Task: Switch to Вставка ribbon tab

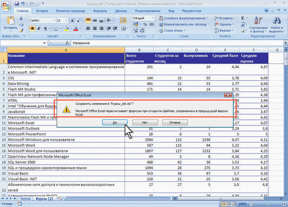Action: pyautogui.click(x=42, y=11)
